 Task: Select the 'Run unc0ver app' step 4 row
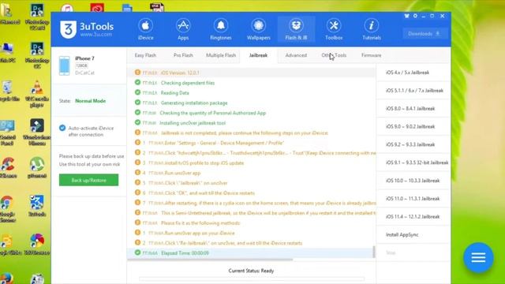(250, 173)
